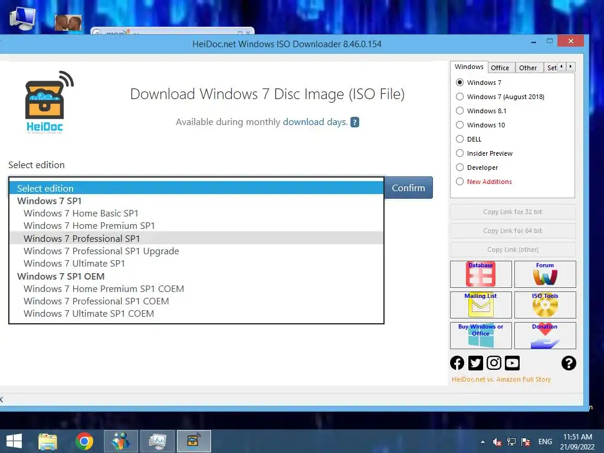Select the New Additions radio button
Image resolution: width=604 pixels, height=453 pixels.
tap(459, 182)
